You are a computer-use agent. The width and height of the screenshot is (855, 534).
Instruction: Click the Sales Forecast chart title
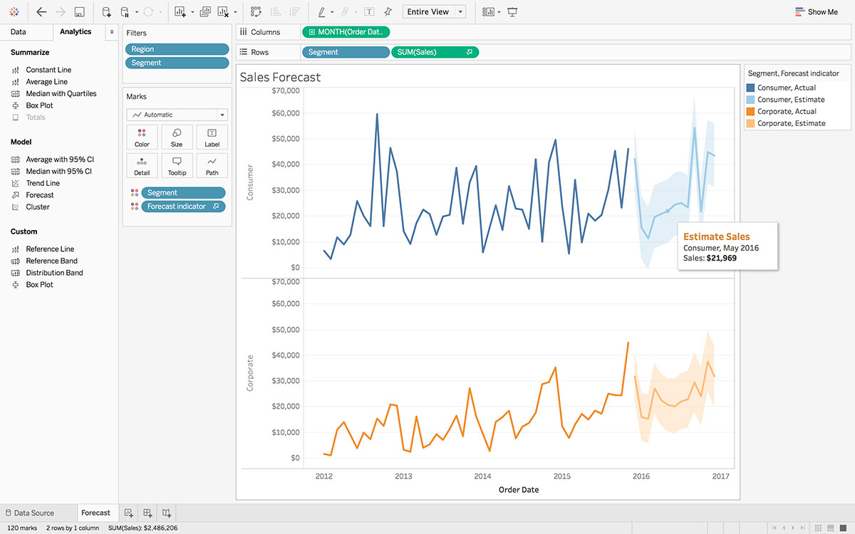[280, 77]
